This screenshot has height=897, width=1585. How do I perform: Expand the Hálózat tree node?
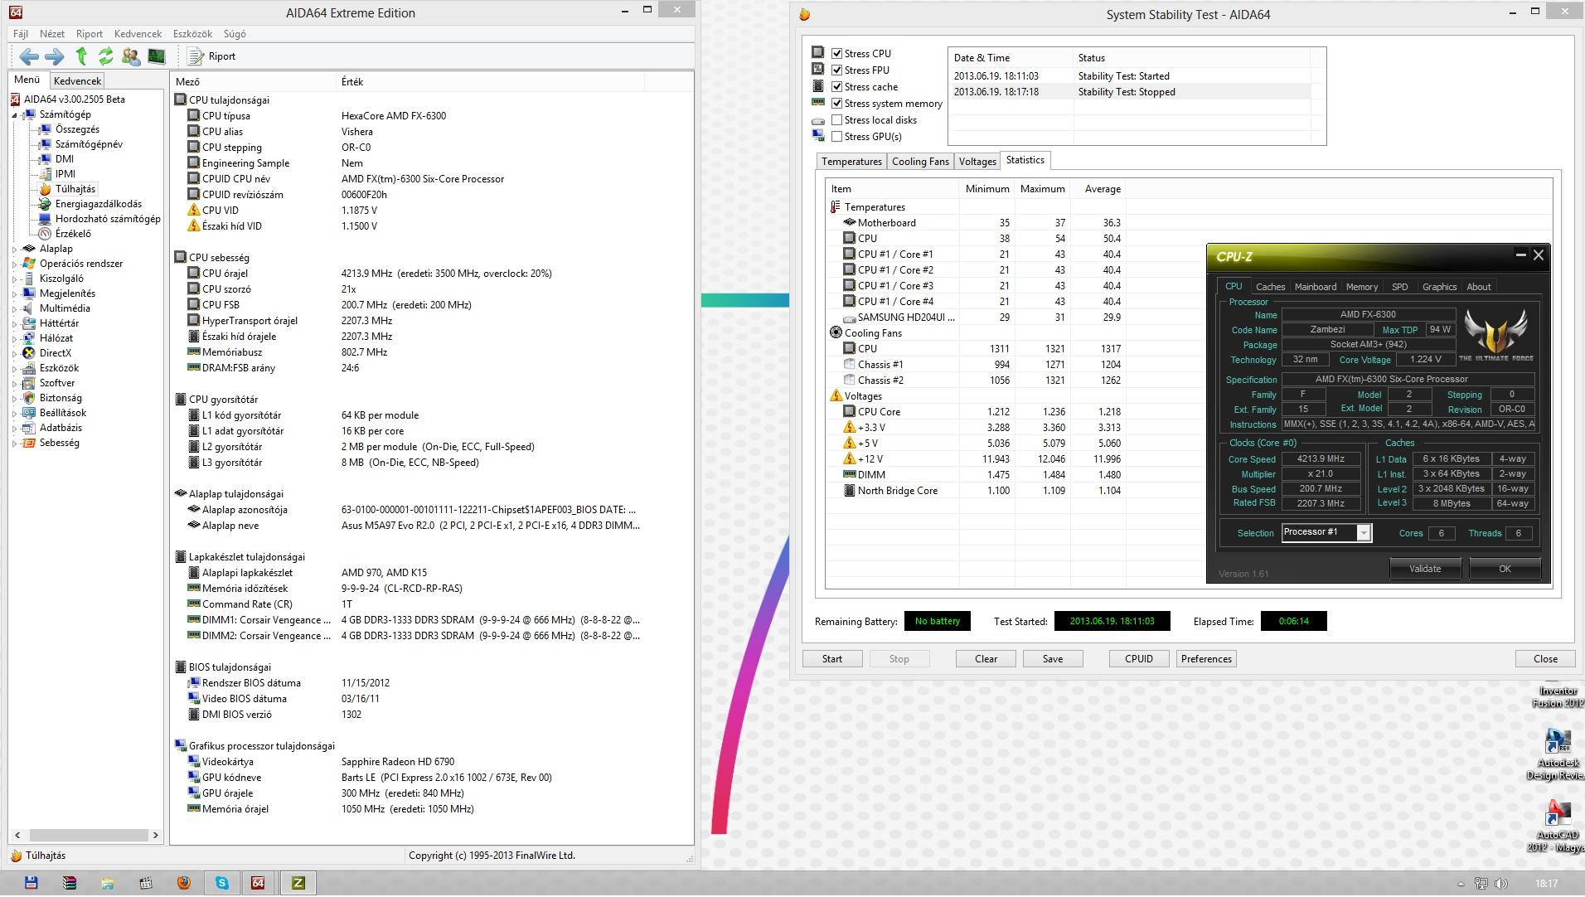pyautogui.click(x=15, y=338)
